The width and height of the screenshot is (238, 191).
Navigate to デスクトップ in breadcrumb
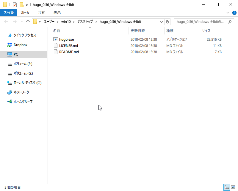pos(85,22)
